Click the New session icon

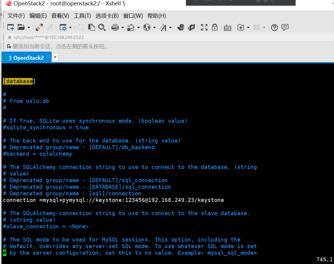click(x=10, y=28)
